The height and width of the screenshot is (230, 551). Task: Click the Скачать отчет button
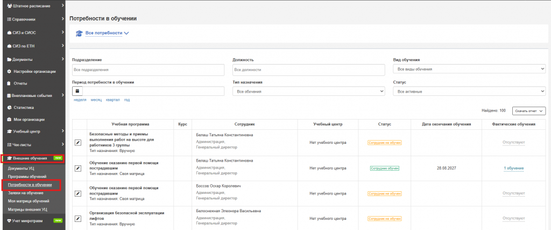click(529, 111)
